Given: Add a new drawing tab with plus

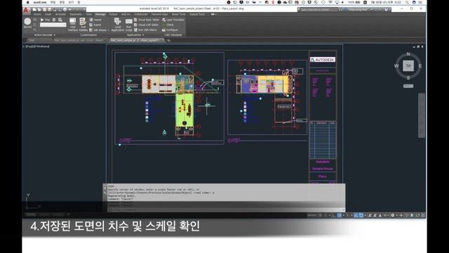Looking at the screenshot, I should coord(168,41).
